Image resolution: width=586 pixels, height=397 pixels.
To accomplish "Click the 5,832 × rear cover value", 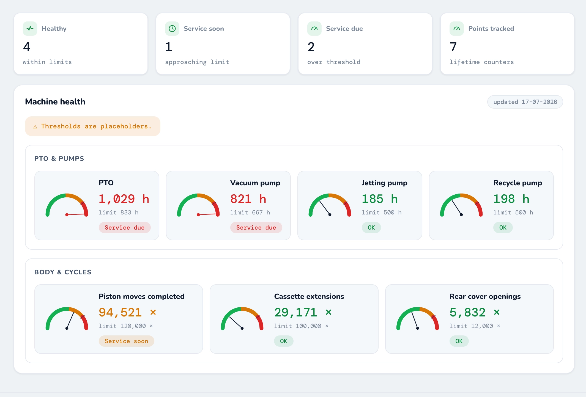I will click(x=475, y=312).
